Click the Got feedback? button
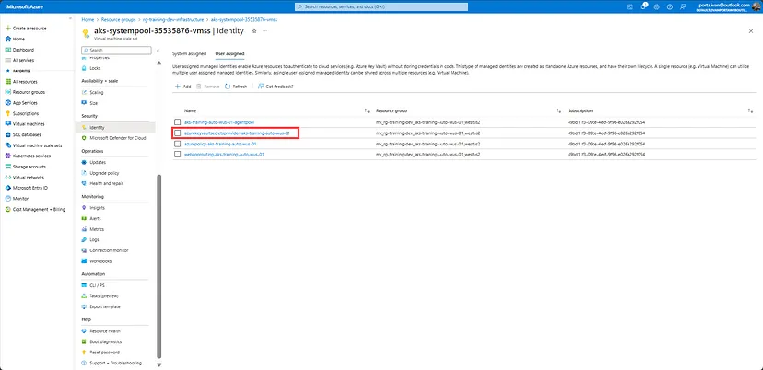This screenshot has height=370, width=763. tap(276, 87)
